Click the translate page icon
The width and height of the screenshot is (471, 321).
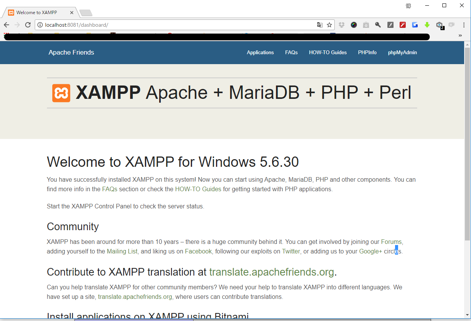click(x=320, y=25)
